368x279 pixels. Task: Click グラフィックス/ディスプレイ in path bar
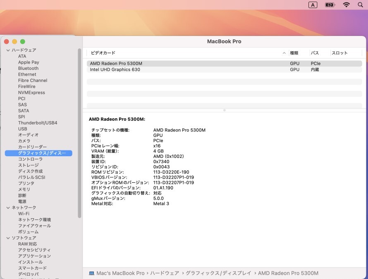click(x=218, y=273)
